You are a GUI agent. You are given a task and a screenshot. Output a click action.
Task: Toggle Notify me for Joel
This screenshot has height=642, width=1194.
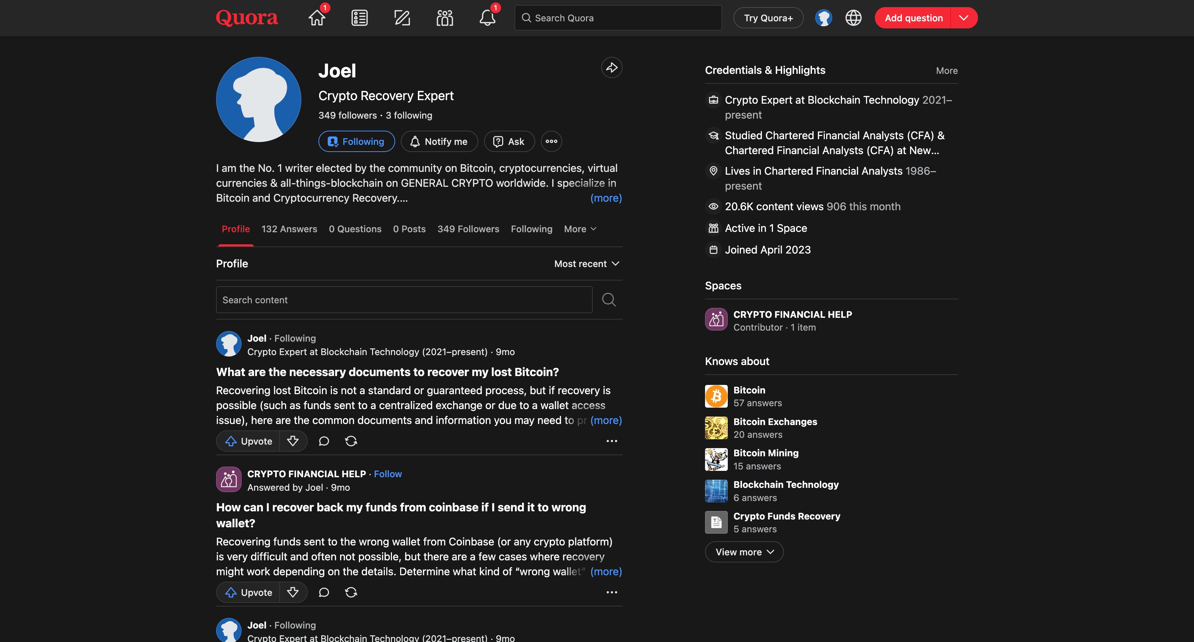click(x=439, y=141)
